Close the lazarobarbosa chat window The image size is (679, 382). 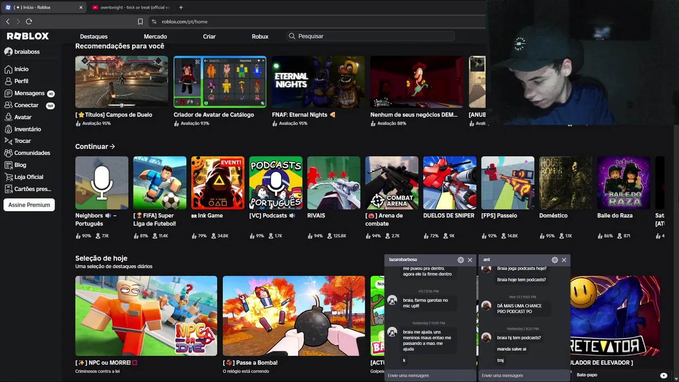click(470, 260)
